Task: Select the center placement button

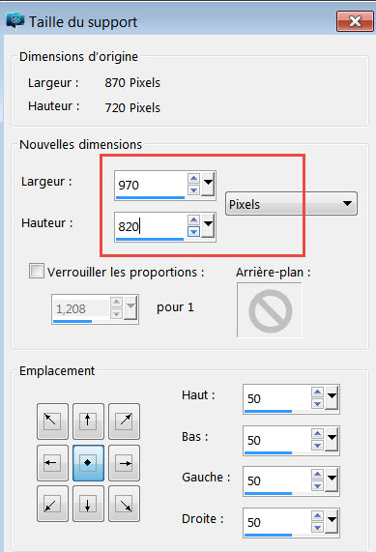Action: coord(88,463)
